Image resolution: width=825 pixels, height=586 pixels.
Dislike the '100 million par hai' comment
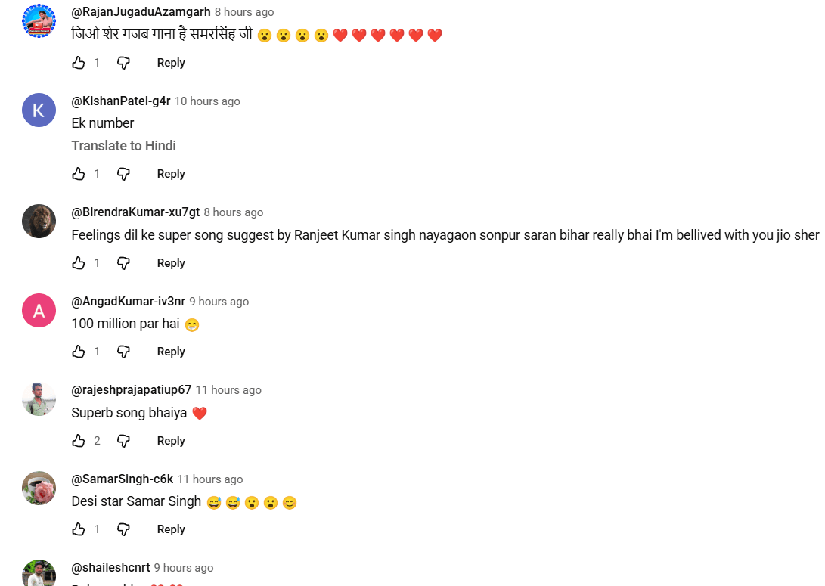[123, 352]
